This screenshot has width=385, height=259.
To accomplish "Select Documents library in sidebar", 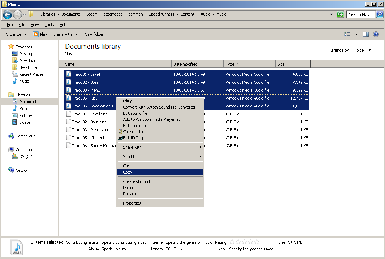I will pos(29,102).
